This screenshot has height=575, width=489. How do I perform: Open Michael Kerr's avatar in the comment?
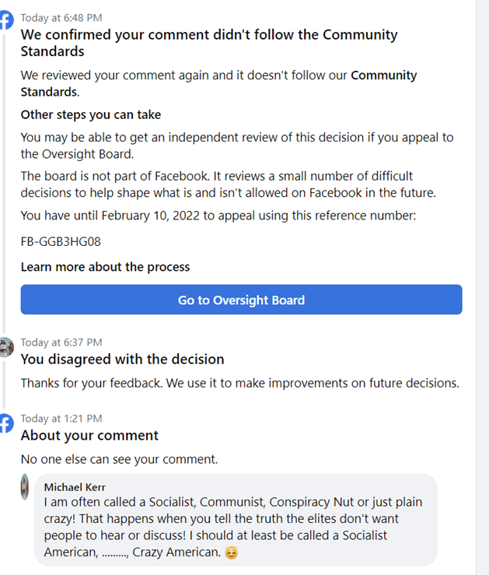(x=26, y=488)
